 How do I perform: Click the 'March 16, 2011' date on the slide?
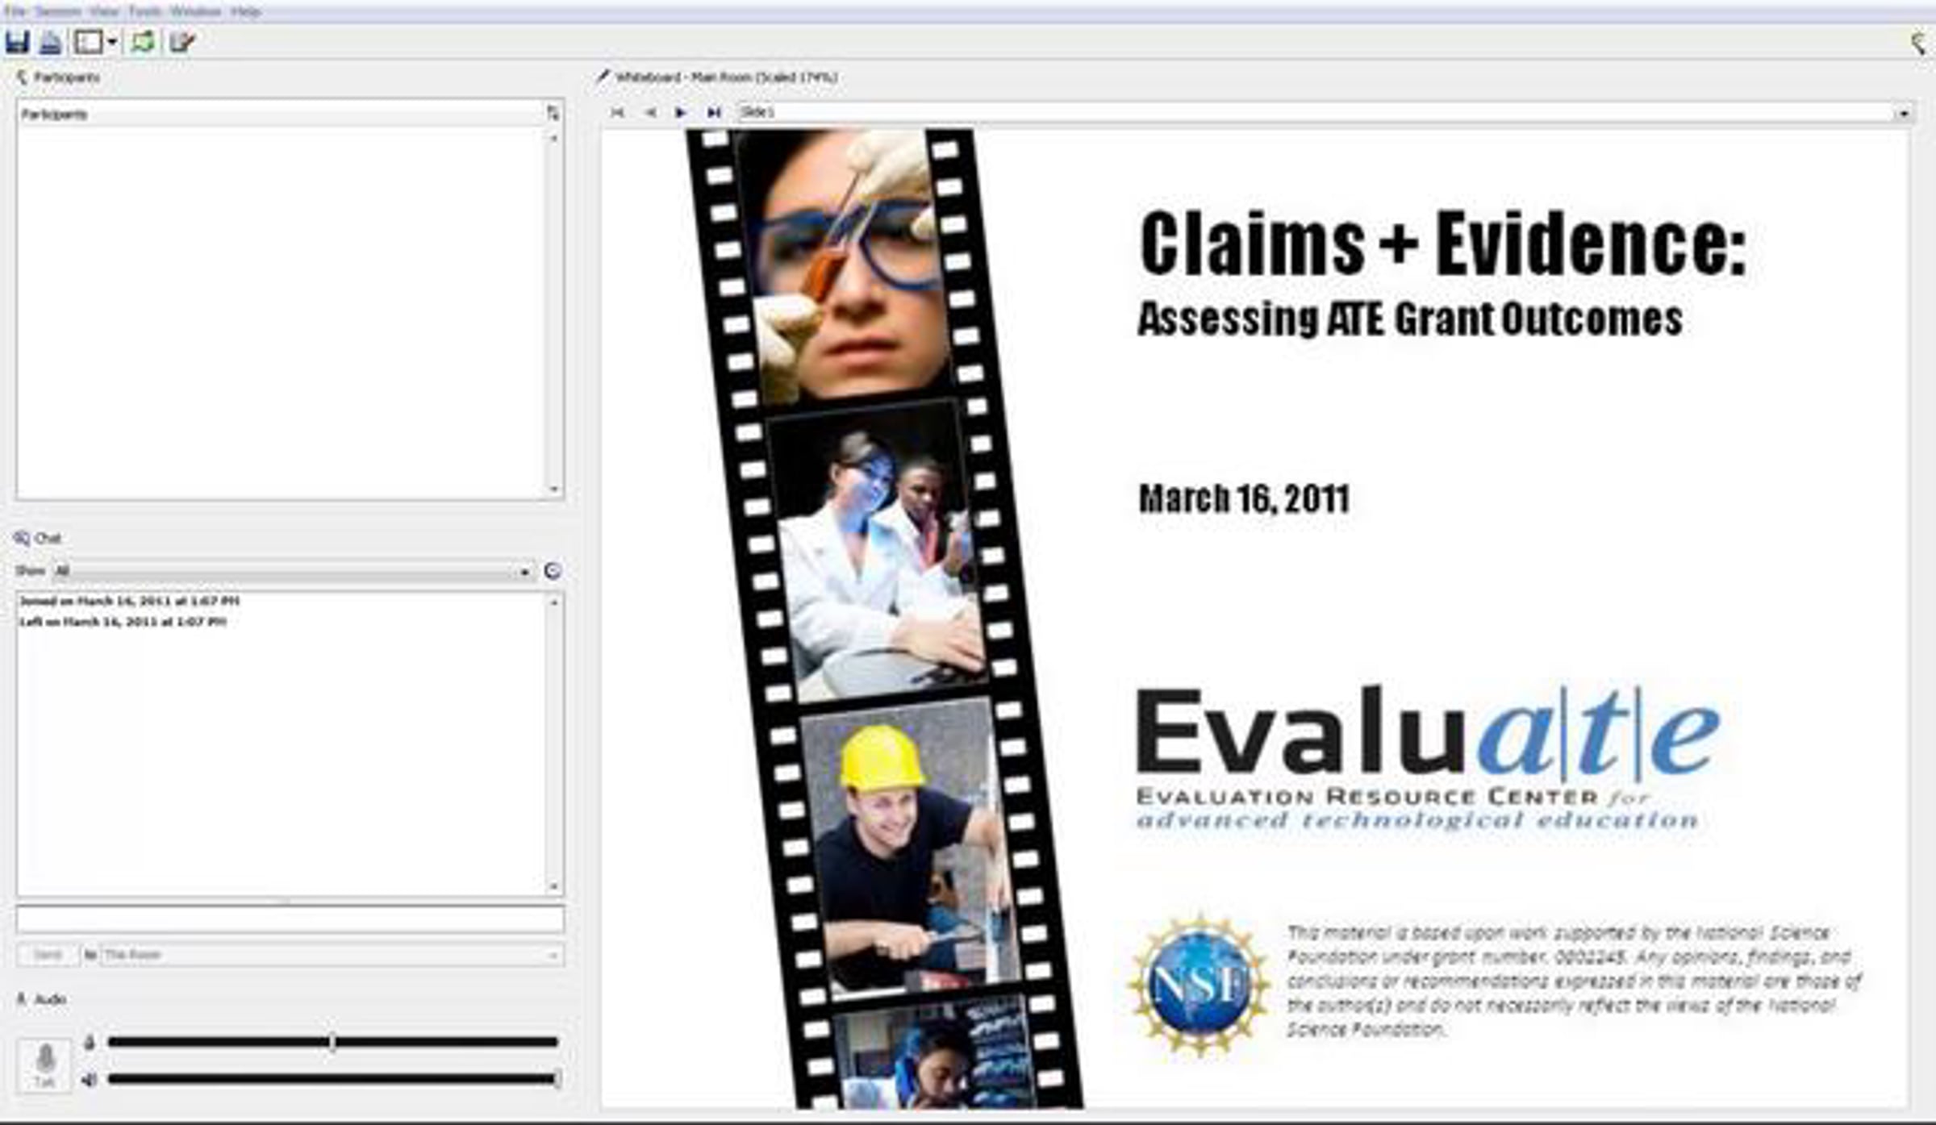coord(1243,498)
